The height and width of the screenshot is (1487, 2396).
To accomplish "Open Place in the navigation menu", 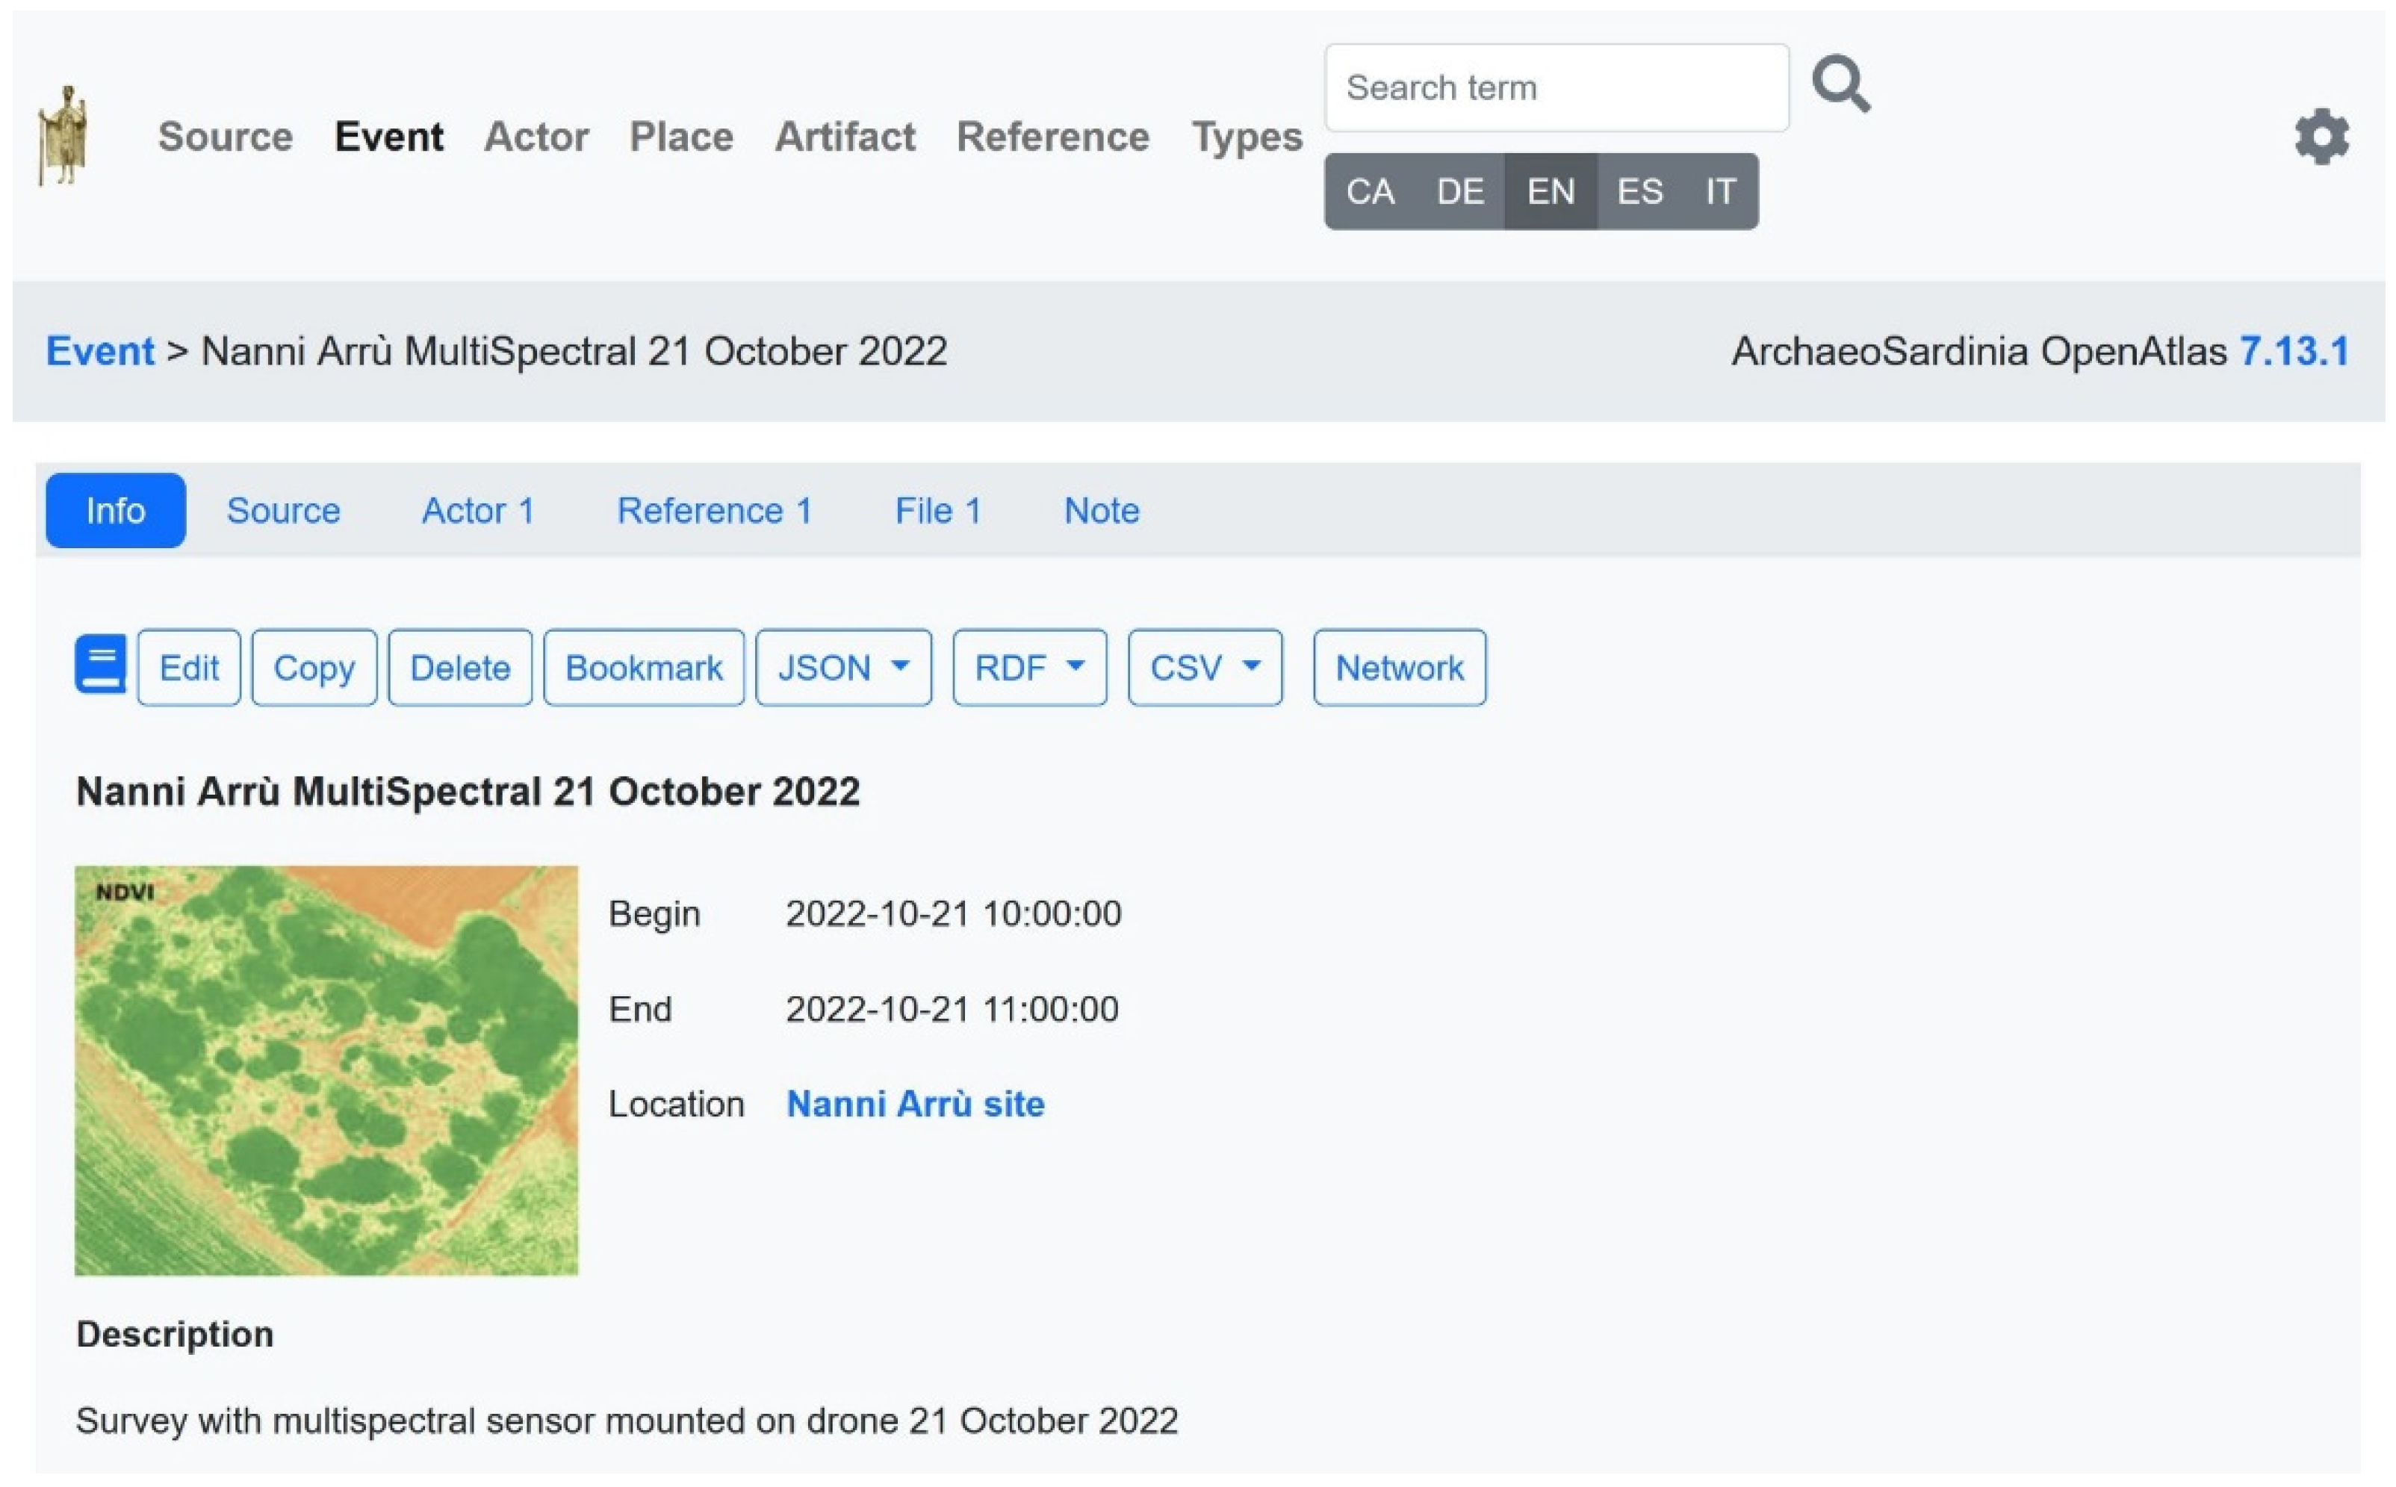I will click(x=680, y=137).
